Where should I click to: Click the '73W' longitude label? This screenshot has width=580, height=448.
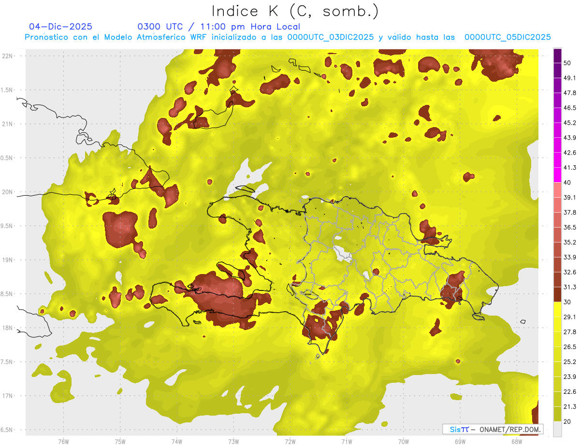[233, 442]
